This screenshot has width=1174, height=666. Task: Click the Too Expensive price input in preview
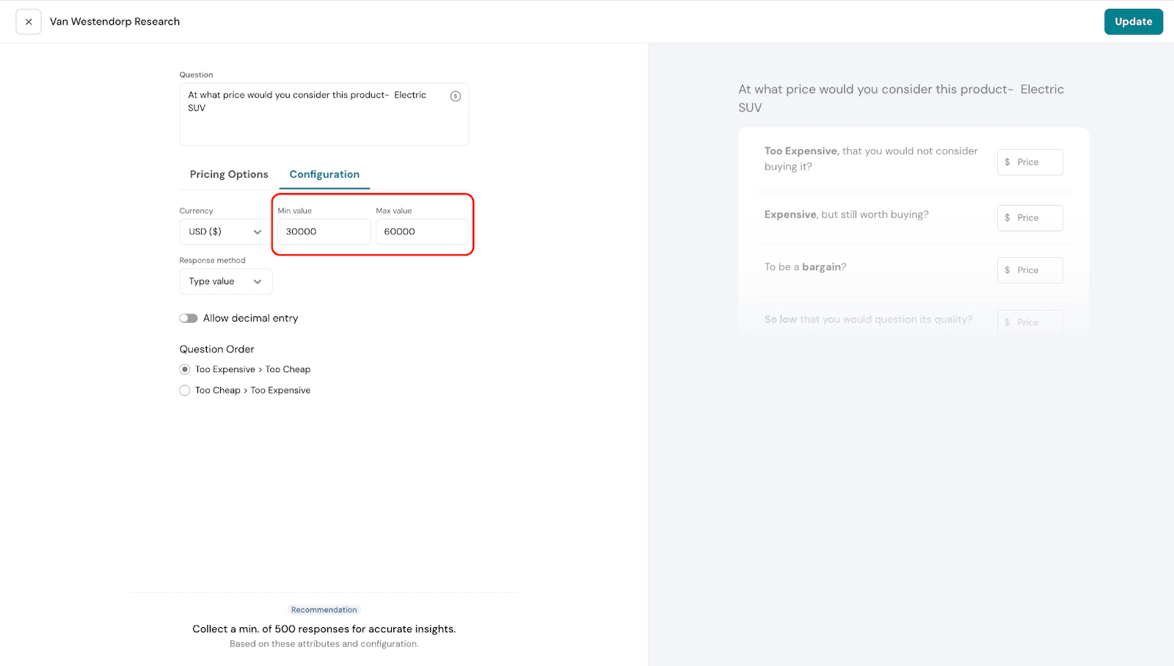[x=1029, y=162]
